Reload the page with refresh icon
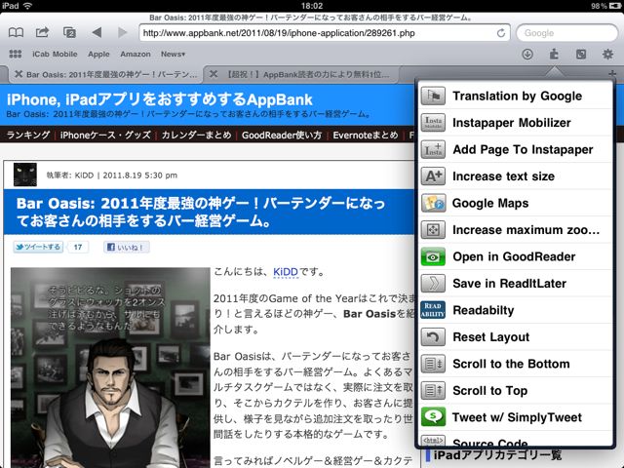Viewport: 624px width, 468px height. [x=501, y=33]
